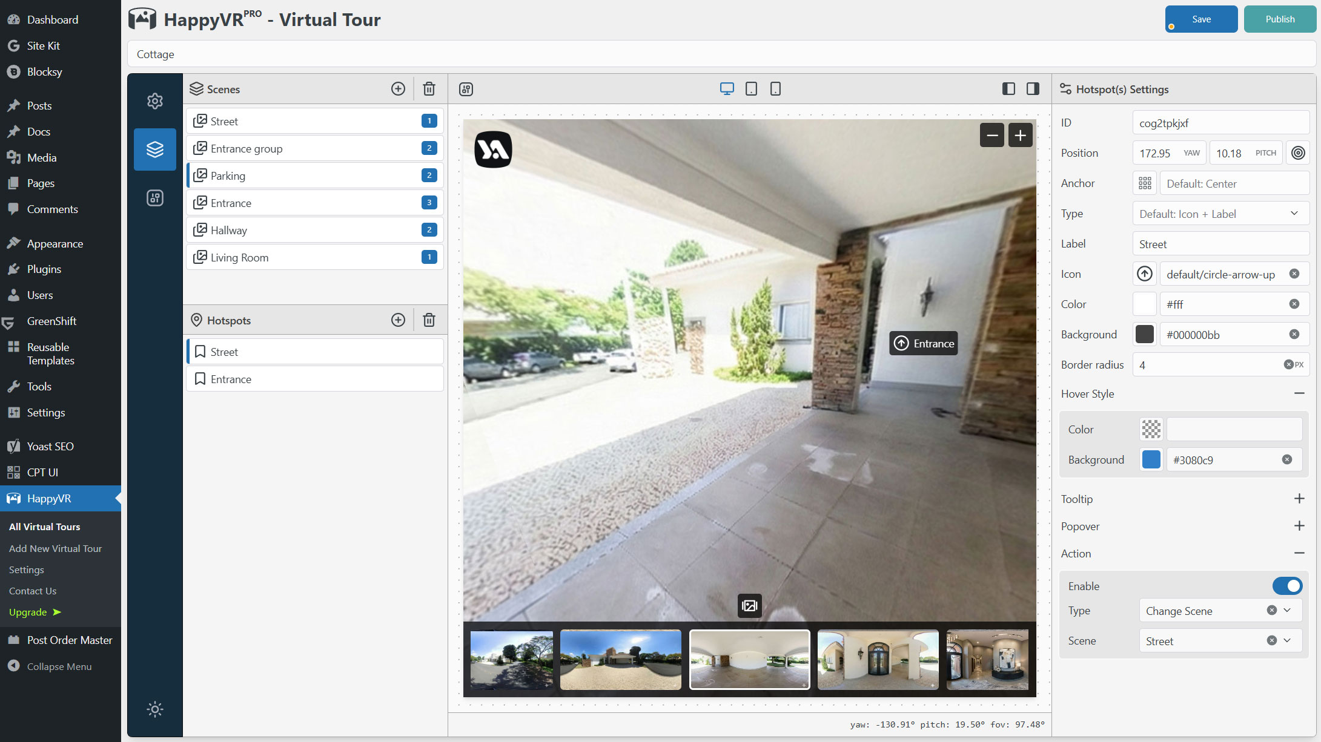This screenshot has width=1321, height=742.
Task: Open Add New Virtual Tour menu
Action: [x=55, y=548]
